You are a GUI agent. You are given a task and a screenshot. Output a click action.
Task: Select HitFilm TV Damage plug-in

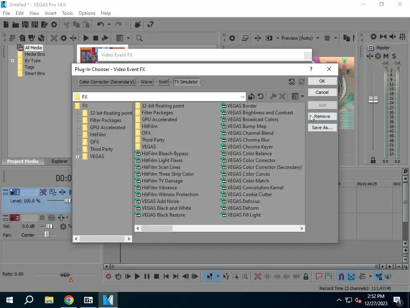[159, 181]
